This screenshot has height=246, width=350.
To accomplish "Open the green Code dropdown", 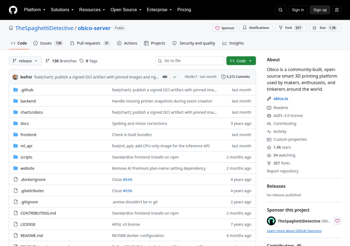I will (x=241, y=61).
